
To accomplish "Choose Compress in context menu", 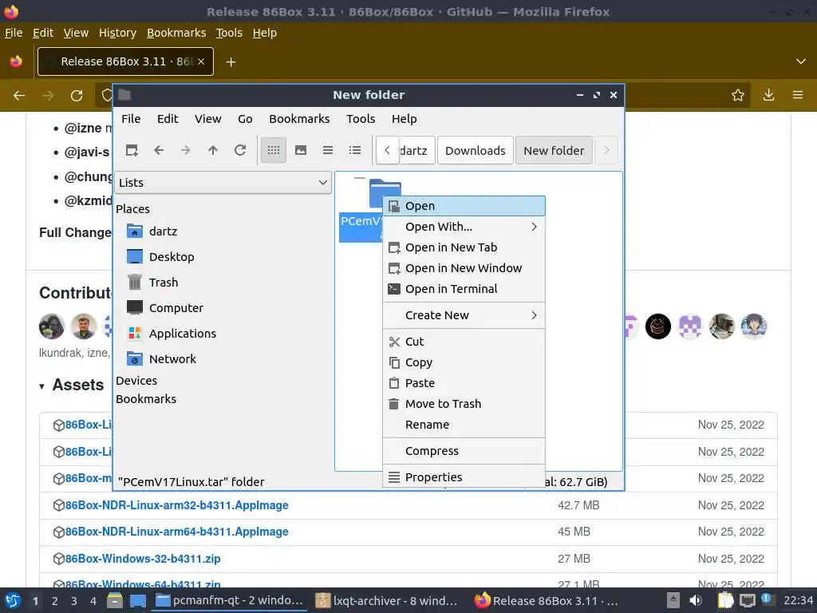I will [464, 451].
